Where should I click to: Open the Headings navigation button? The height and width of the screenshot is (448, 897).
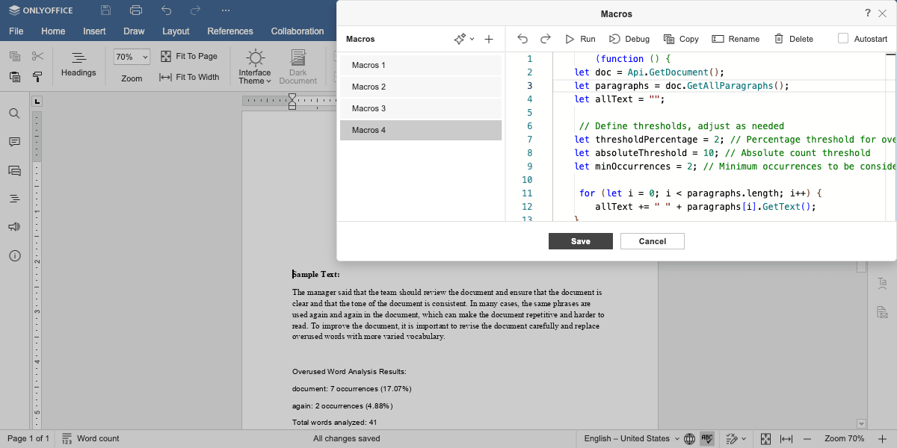(x=78, y=65)
